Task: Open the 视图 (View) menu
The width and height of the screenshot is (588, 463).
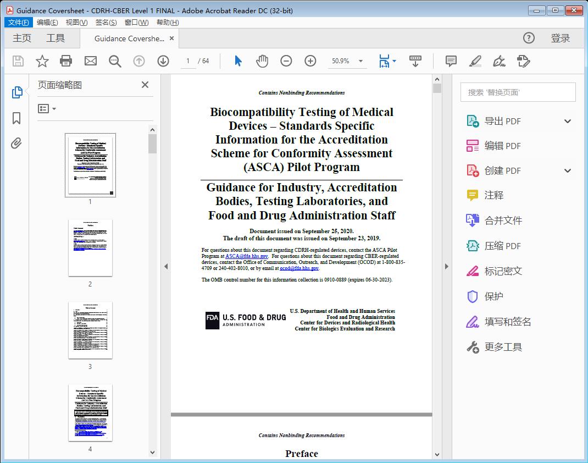Action: point(76,23)
